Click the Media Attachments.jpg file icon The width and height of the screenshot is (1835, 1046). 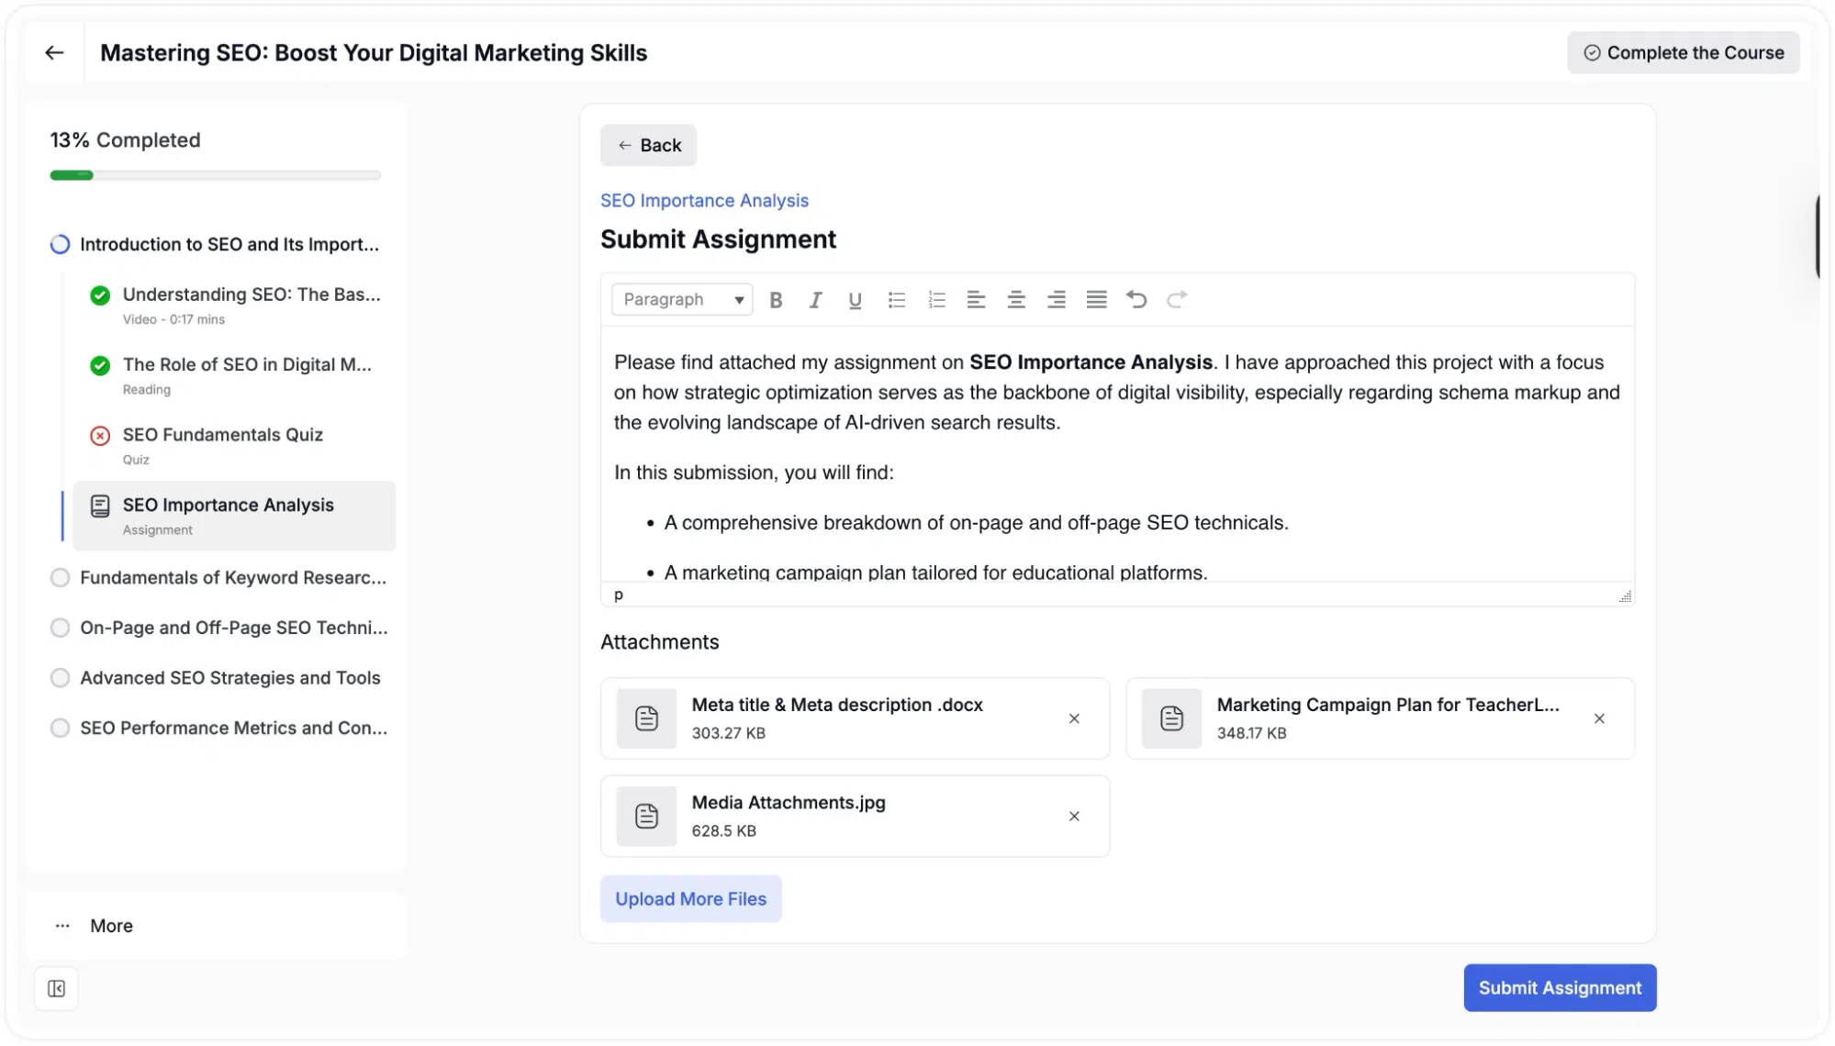click(x=646, y=816)
